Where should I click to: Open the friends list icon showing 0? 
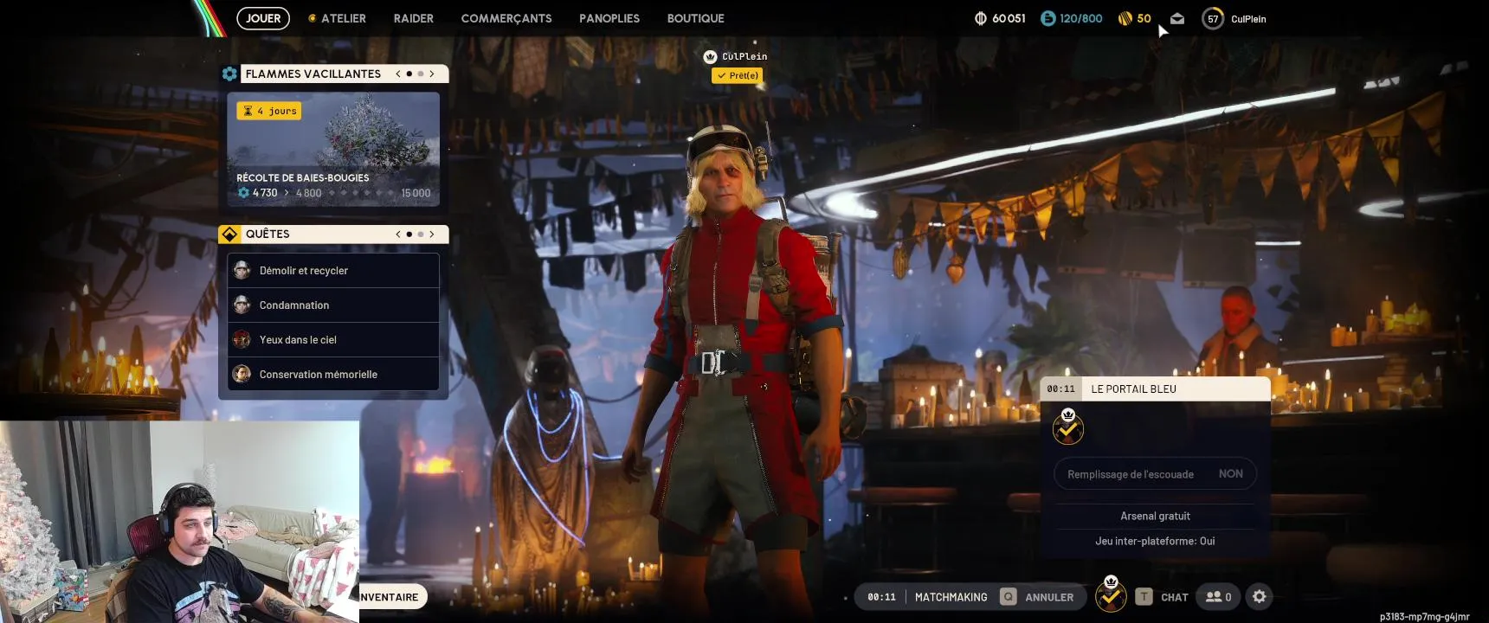point(1218,596)
